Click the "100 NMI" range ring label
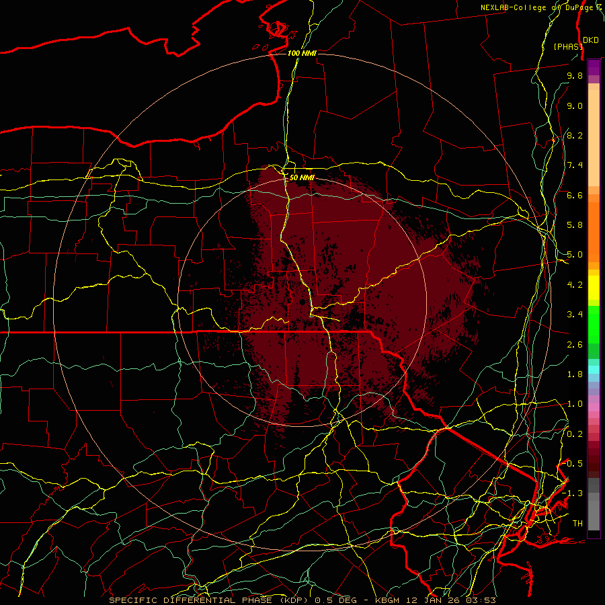Viewport: 605px width, 605px height. point(302,53)
